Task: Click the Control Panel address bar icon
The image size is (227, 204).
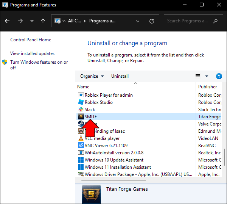Action: [58, 21]
